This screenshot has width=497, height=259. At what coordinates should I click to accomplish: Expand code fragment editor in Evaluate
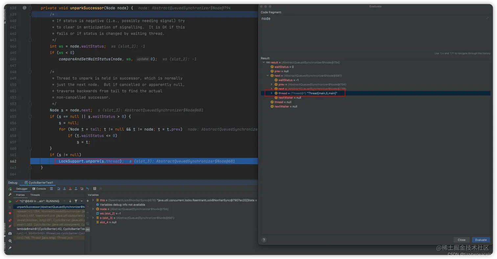487,18
